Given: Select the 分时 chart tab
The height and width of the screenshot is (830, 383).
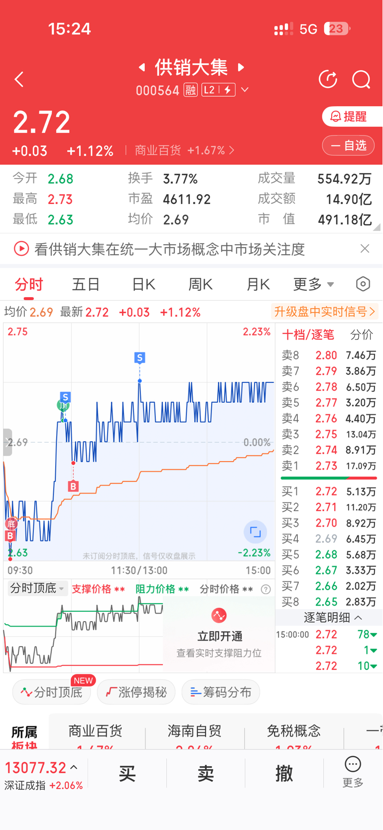Looking at the screenshot, I should [x=29, y=285].
